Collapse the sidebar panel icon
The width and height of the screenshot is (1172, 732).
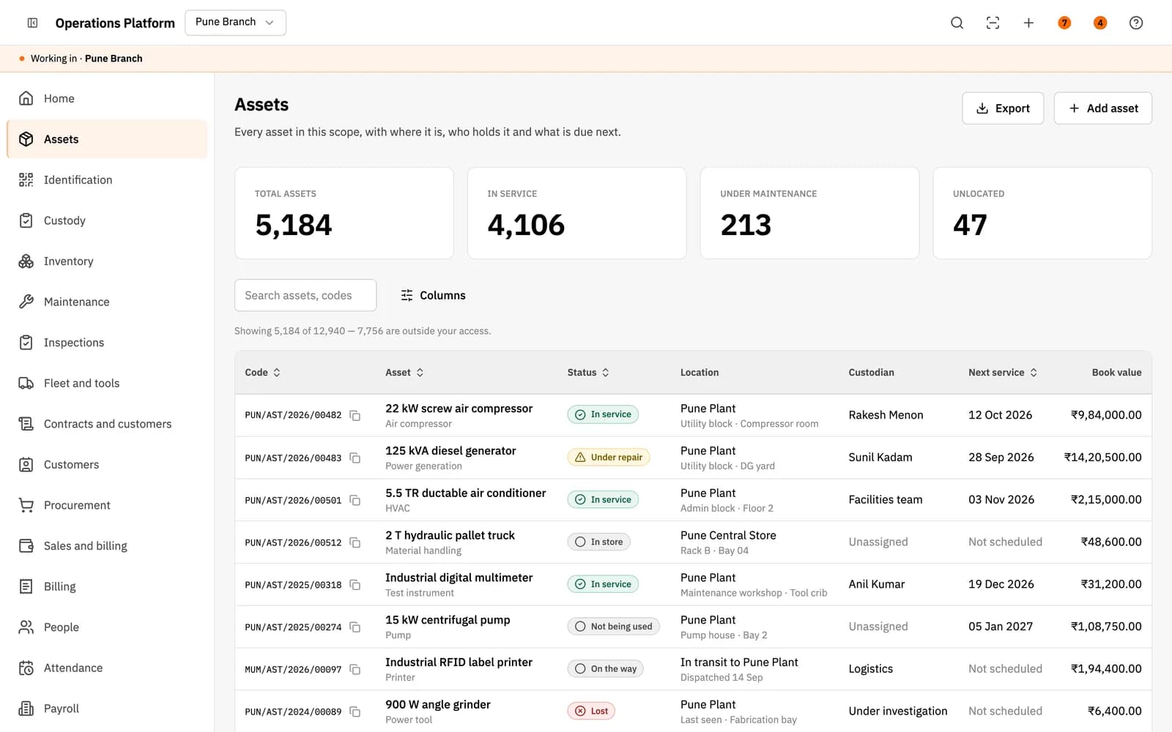[x=32, y=23]
